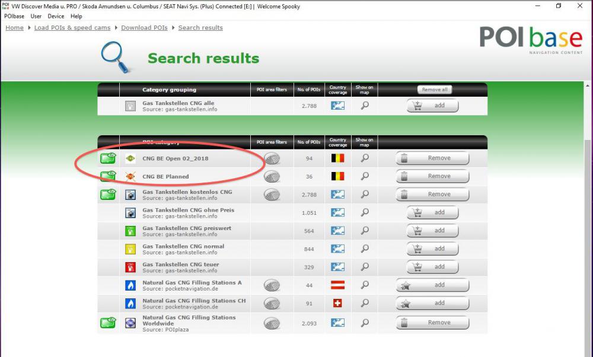Open Search results breadcrumb link
This screenshot has height=357, width=593.
[x=200, y=28]
